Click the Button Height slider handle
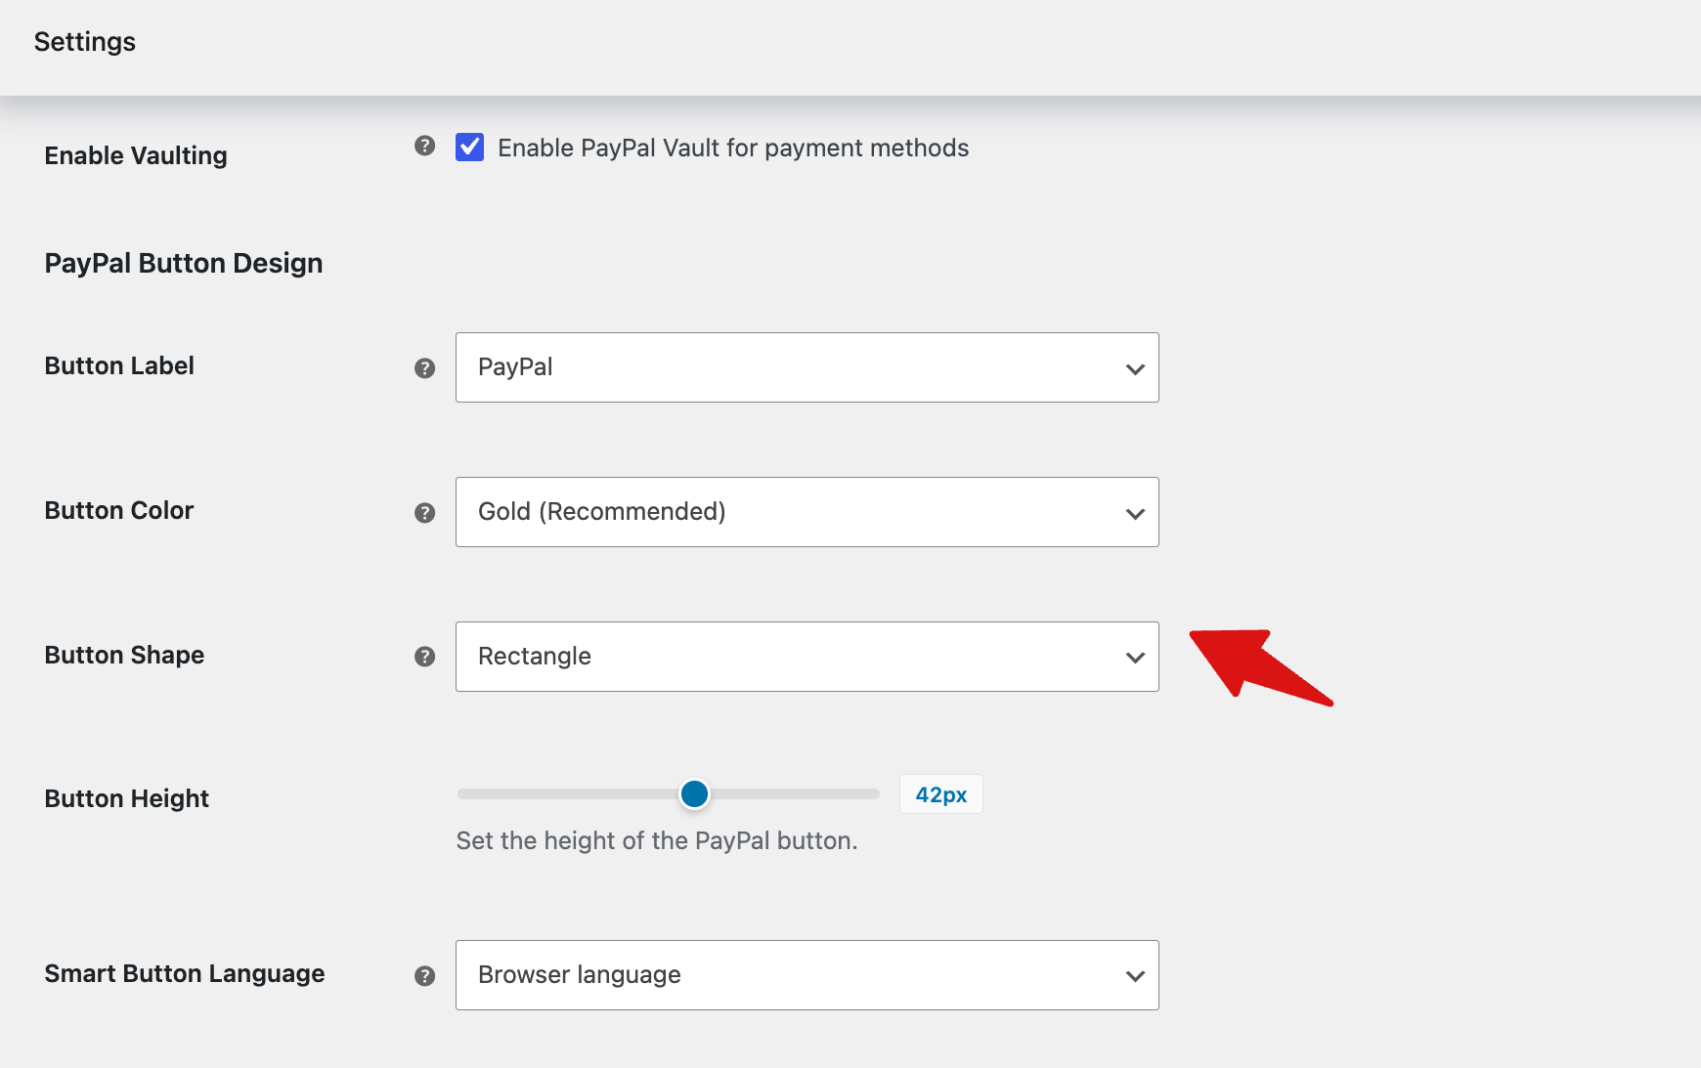This screenshot has height=1068, width=1701. [694, 794]
